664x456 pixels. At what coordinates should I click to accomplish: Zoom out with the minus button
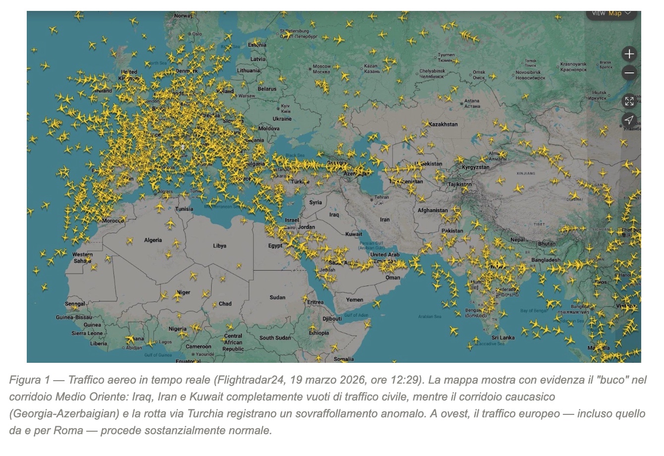coord(629,73)
